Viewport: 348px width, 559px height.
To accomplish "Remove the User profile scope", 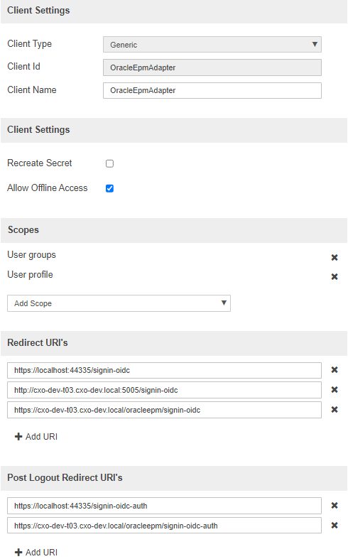I will coord(334,276).
